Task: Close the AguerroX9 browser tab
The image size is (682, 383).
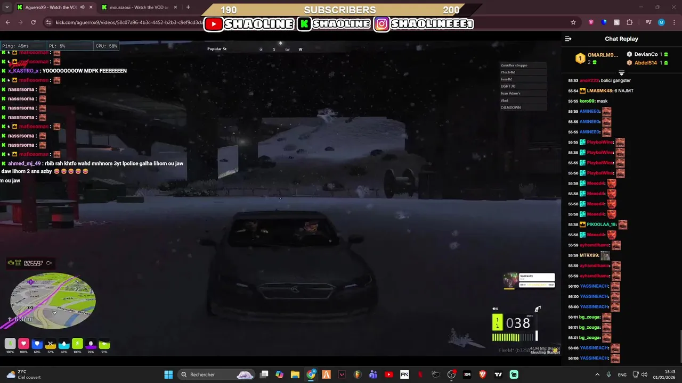Action: pos(91,7)
